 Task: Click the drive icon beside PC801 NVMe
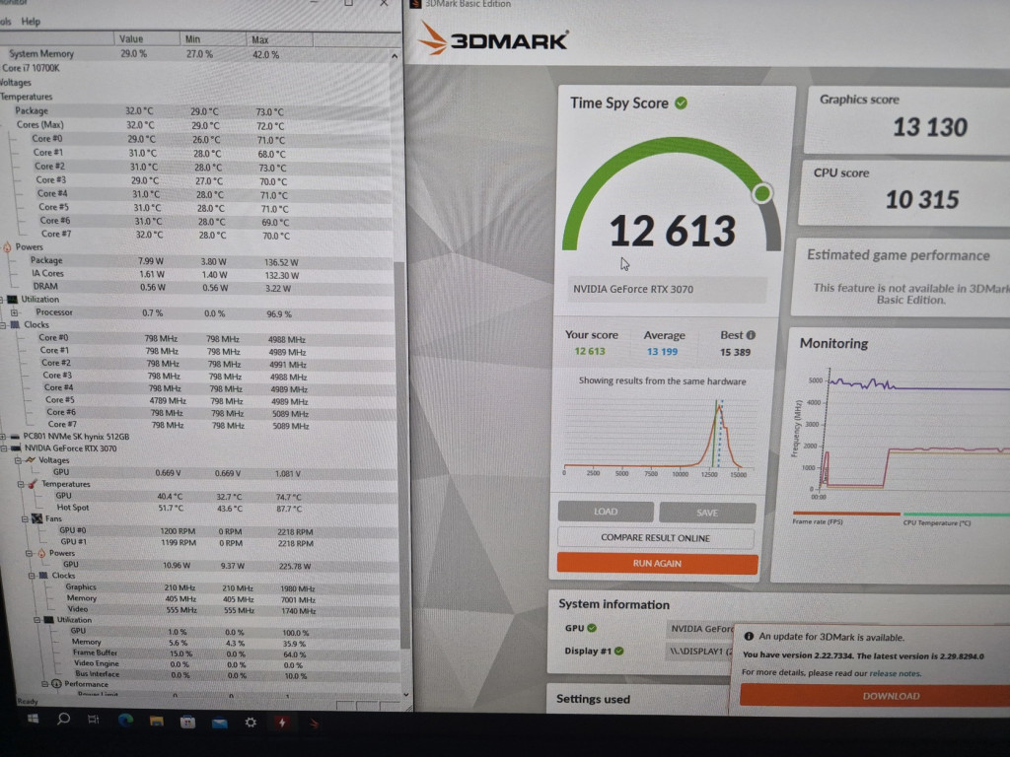(x=15, y=437)
